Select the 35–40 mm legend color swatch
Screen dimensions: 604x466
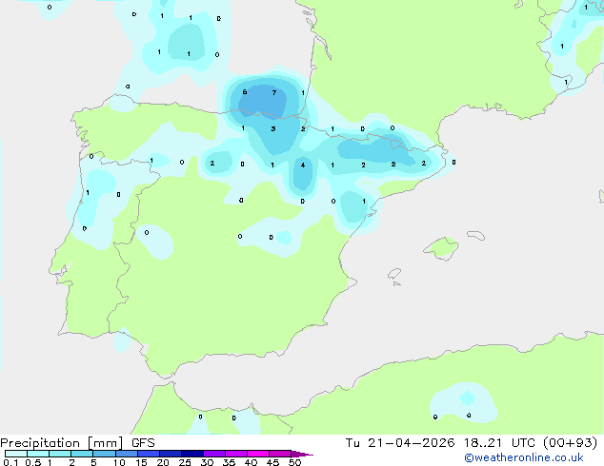click(x=235, y=454)
